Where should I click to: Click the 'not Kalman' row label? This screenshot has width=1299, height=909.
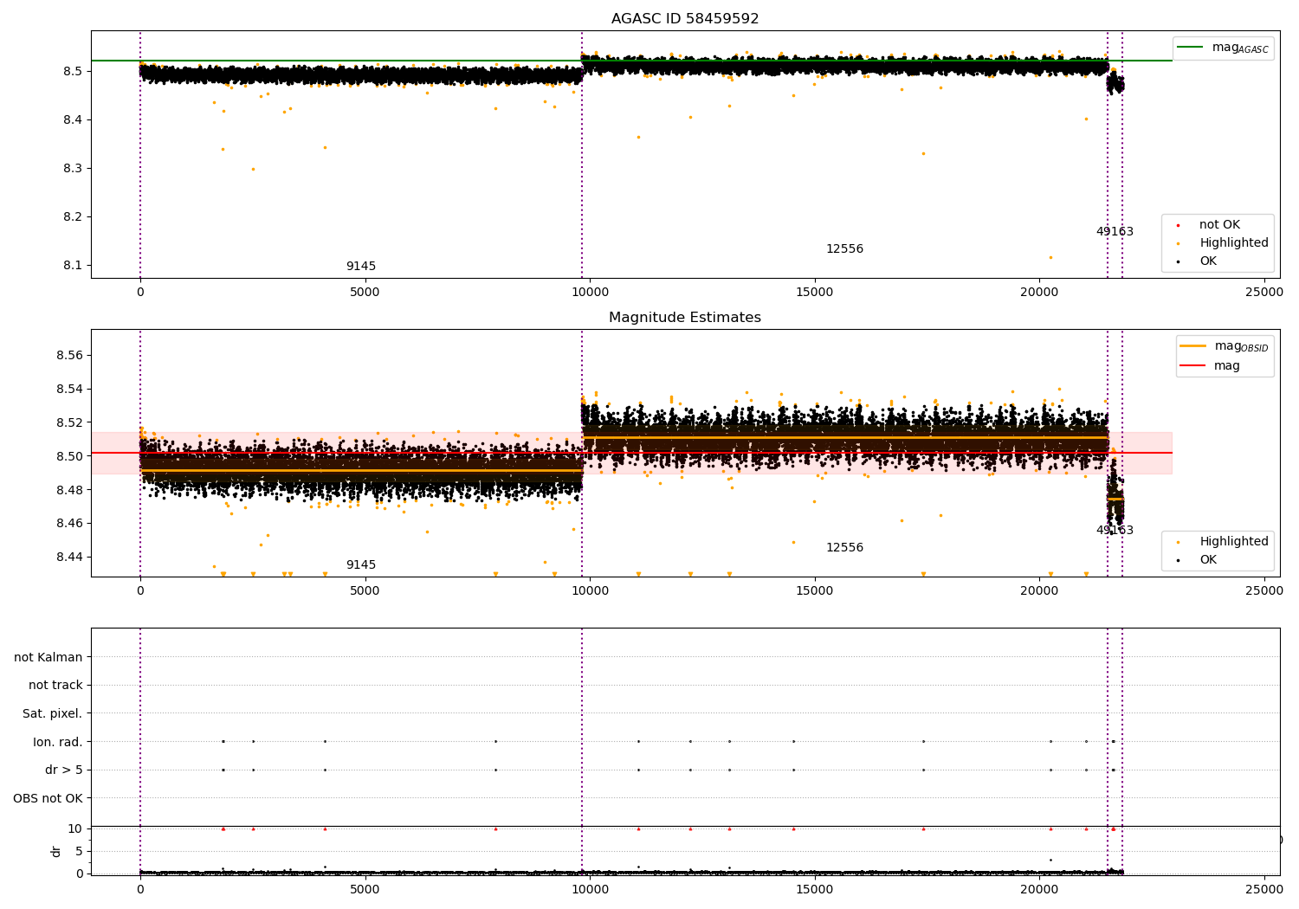[x=48, y=658]
